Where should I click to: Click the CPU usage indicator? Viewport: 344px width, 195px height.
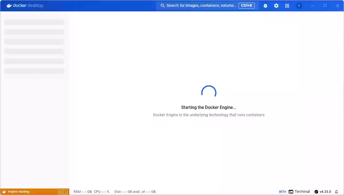point(102,192)
